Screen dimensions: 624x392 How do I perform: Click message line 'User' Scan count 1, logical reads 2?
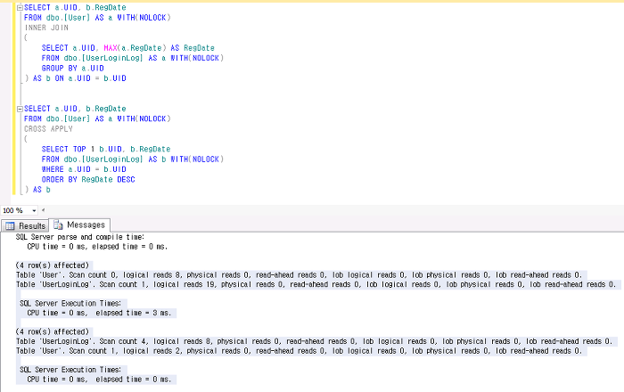pyautogui.click(x=299, y=351)
